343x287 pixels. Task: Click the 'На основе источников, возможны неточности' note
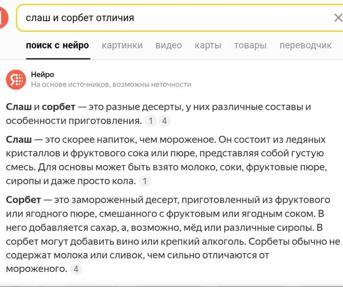pos(111,85)
